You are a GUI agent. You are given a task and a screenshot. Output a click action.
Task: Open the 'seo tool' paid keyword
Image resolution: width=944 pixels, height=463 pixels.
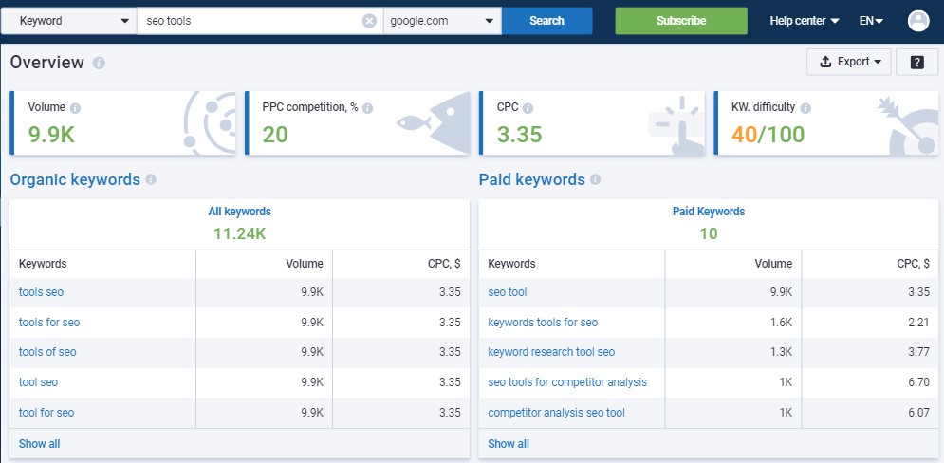pyautogui.click(x=508, y=292)
